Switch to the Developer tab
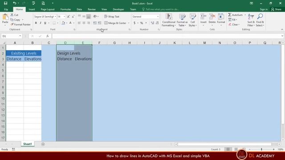This screenshot has width=285, height=160. (118, 9)
